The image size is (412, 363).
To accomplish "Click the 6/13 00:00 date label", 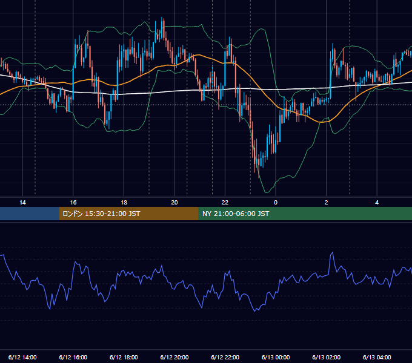I will tap(276, 357).
